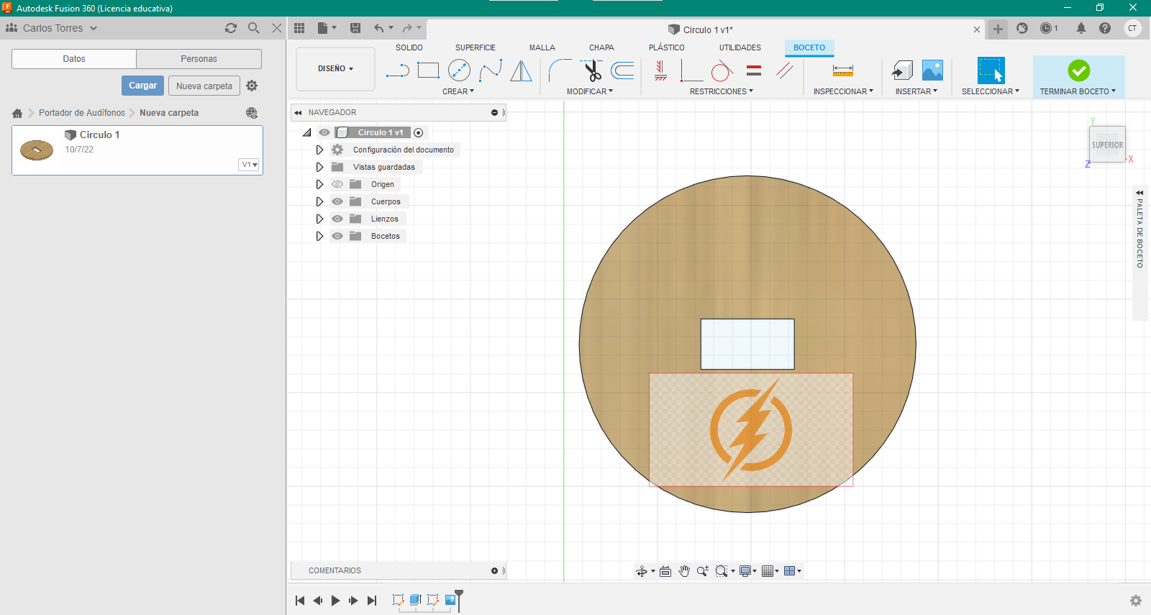Expand the Vistas guardadas node
This screenshot has width=1151, height=615.
[x=320, y=167]
